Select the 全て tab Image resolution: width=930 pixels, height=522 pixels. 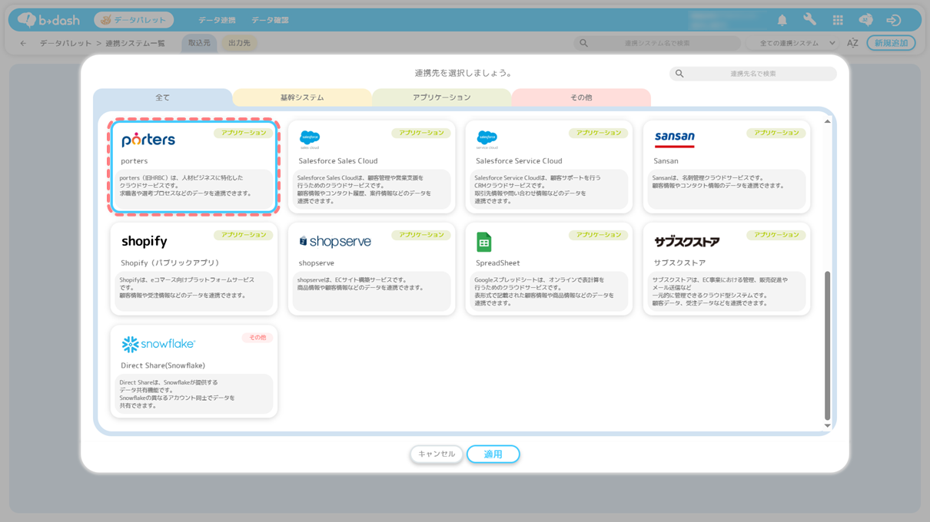coord(163,97)
